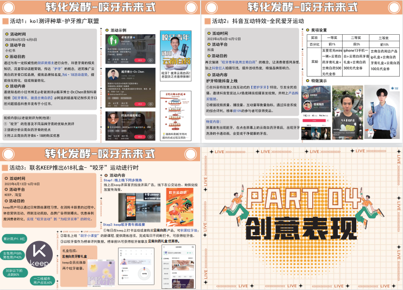
Task: Select the orange 咬牙运动吧 poster
Action: 180,207
